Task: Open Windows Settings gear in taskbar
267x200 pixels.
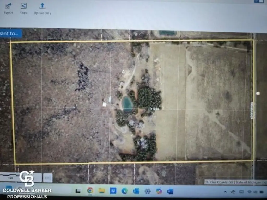Action: pos(148,191)
